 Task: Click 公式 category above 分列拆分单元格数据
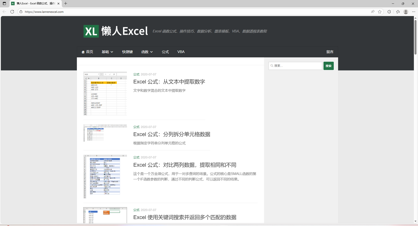(136, 127)
